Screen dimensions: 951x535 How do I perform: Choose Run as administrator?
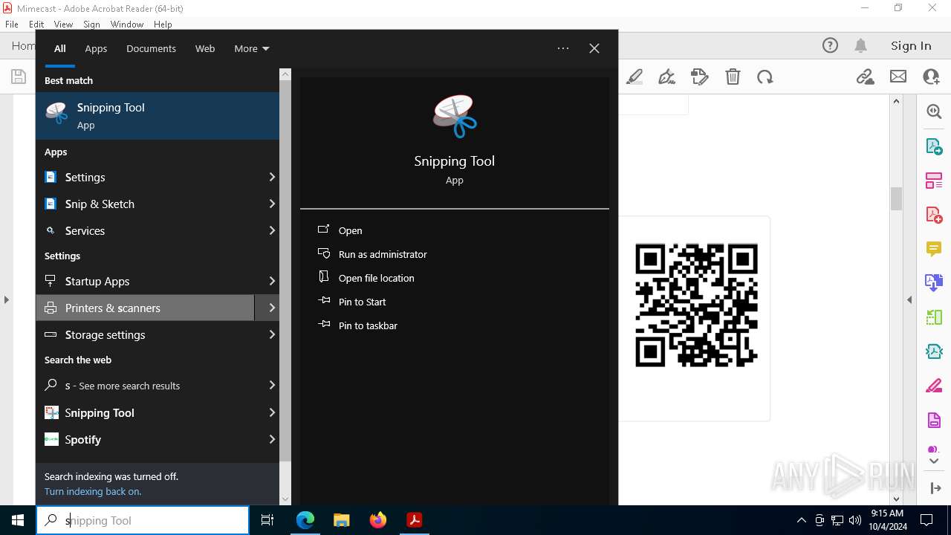[x=383, y=254]
